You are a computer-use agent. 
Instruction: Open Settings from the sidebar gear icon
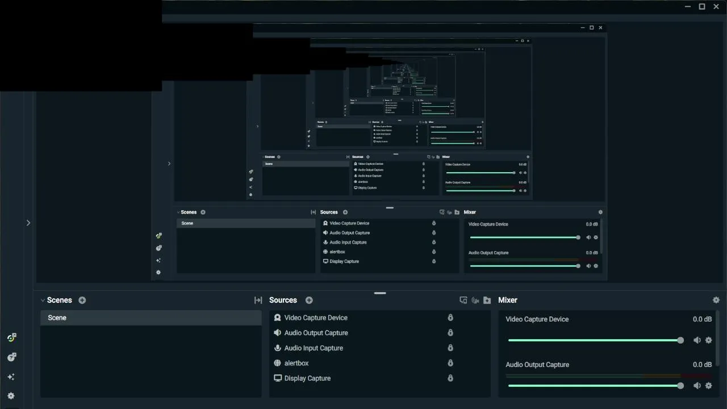click(x=11, y=396)
